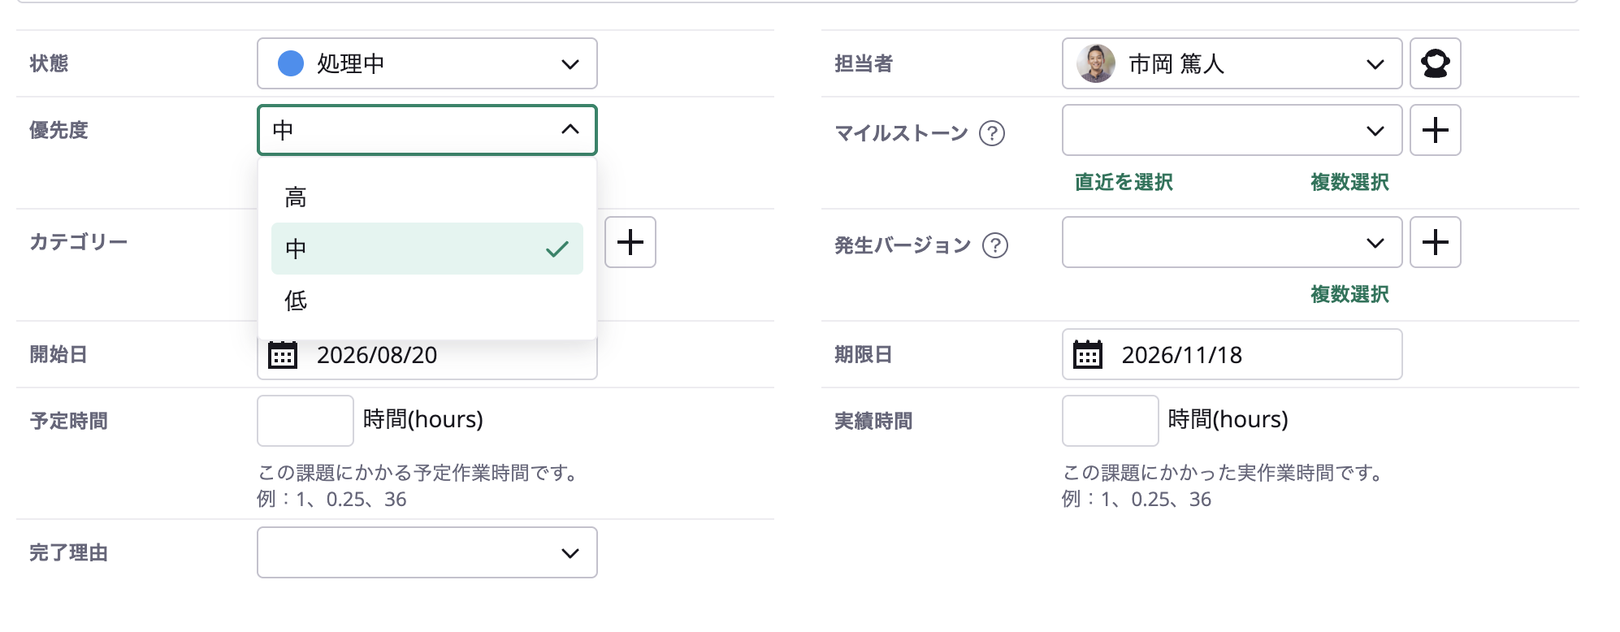This screenshot has width=1620, height=632.
Task: Click the 実績時間 hours input field
Action: point(1111,421)
